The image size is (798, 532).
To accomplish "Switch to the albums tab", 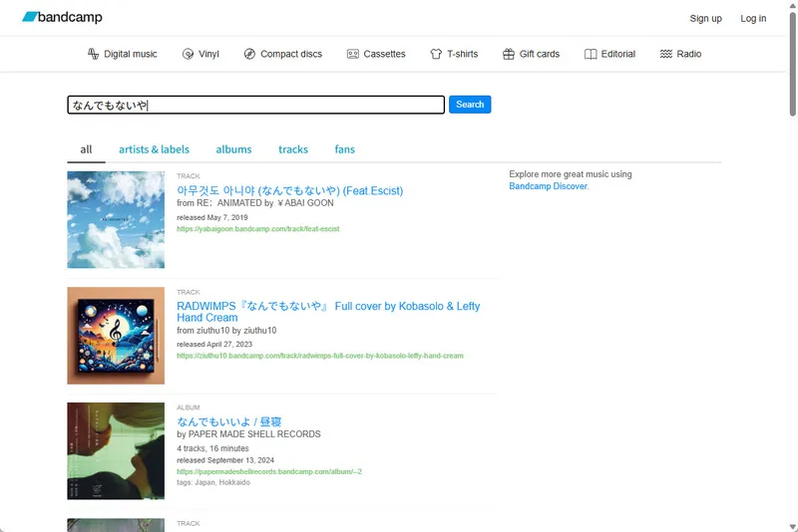I will pos(233,149).
